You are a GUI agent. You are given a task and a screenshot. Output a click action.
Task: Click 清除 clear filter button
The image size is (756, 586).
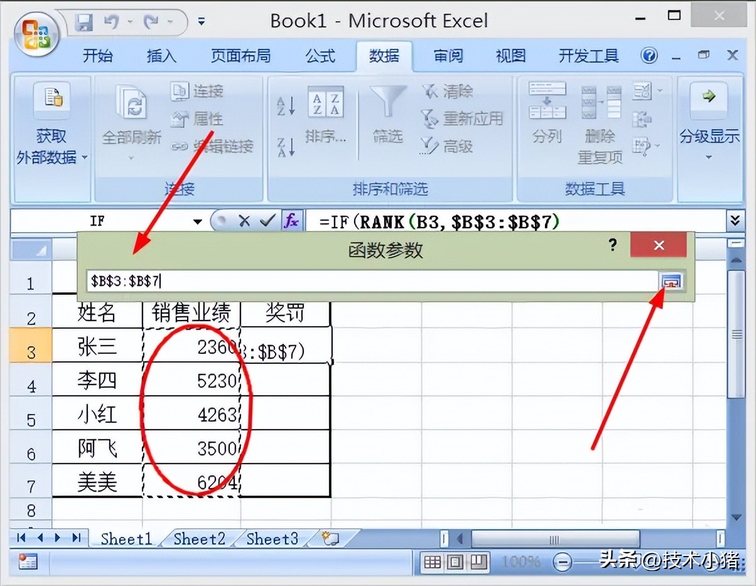pos(447,92)
